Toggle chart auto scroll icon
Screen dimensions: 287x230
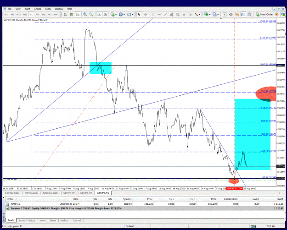99,14
